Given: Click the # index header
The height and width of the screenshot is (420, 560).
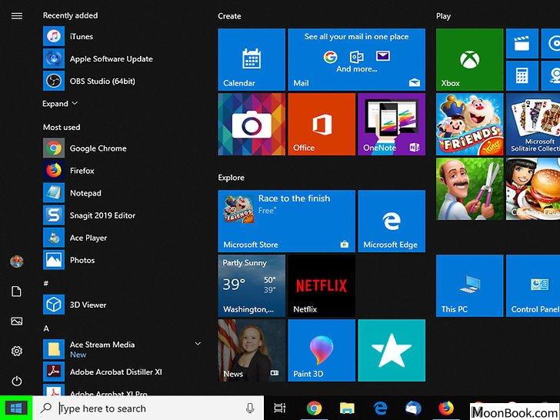Looking at the screenshot, I should point(45,283).
